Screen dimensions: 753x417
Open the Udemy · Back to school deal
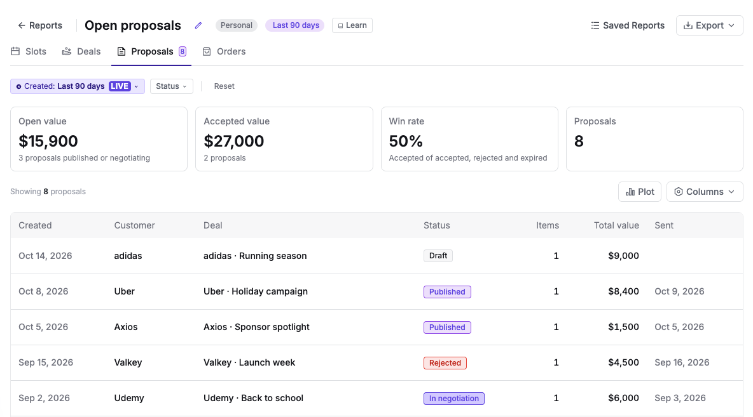click(x=253, y=398)
